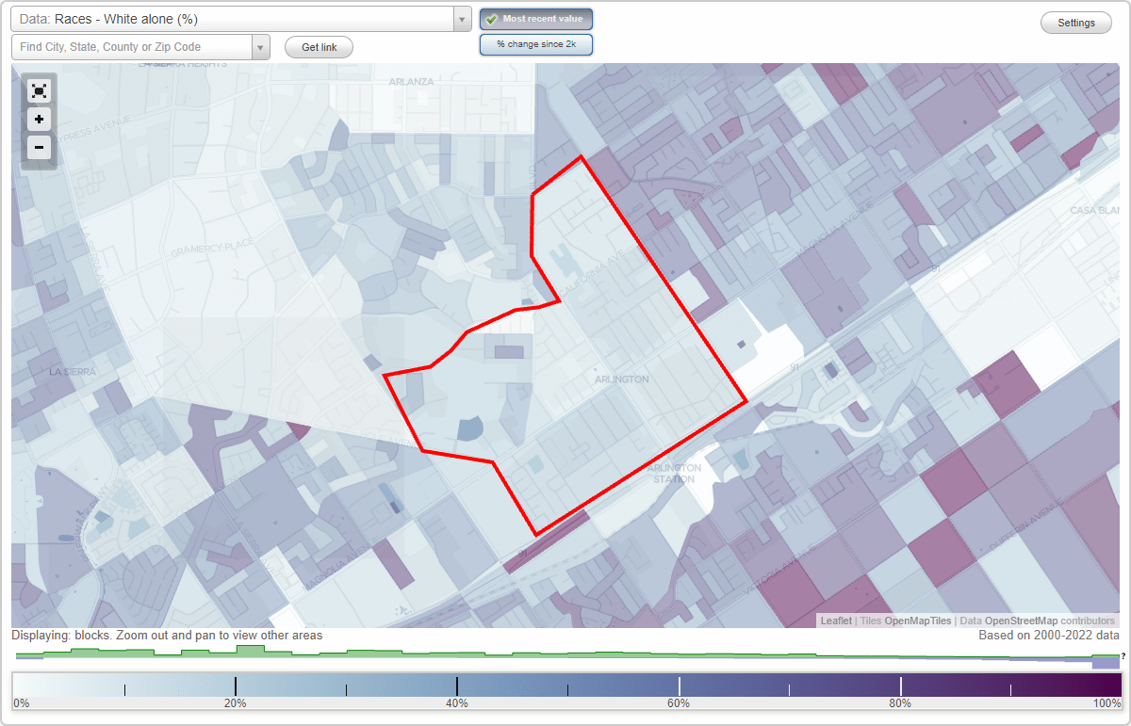Click the LA SIERRA map label
The image size is (1131, 726).
pos(73,372)
